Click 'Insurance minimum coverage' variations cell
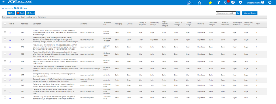The width and height of the screenshot is (276, 104). point(90,69)
